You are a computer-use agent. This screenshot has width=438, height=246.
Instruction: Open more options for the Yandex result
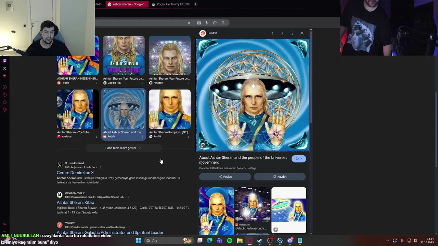click(x=130, y=227)
